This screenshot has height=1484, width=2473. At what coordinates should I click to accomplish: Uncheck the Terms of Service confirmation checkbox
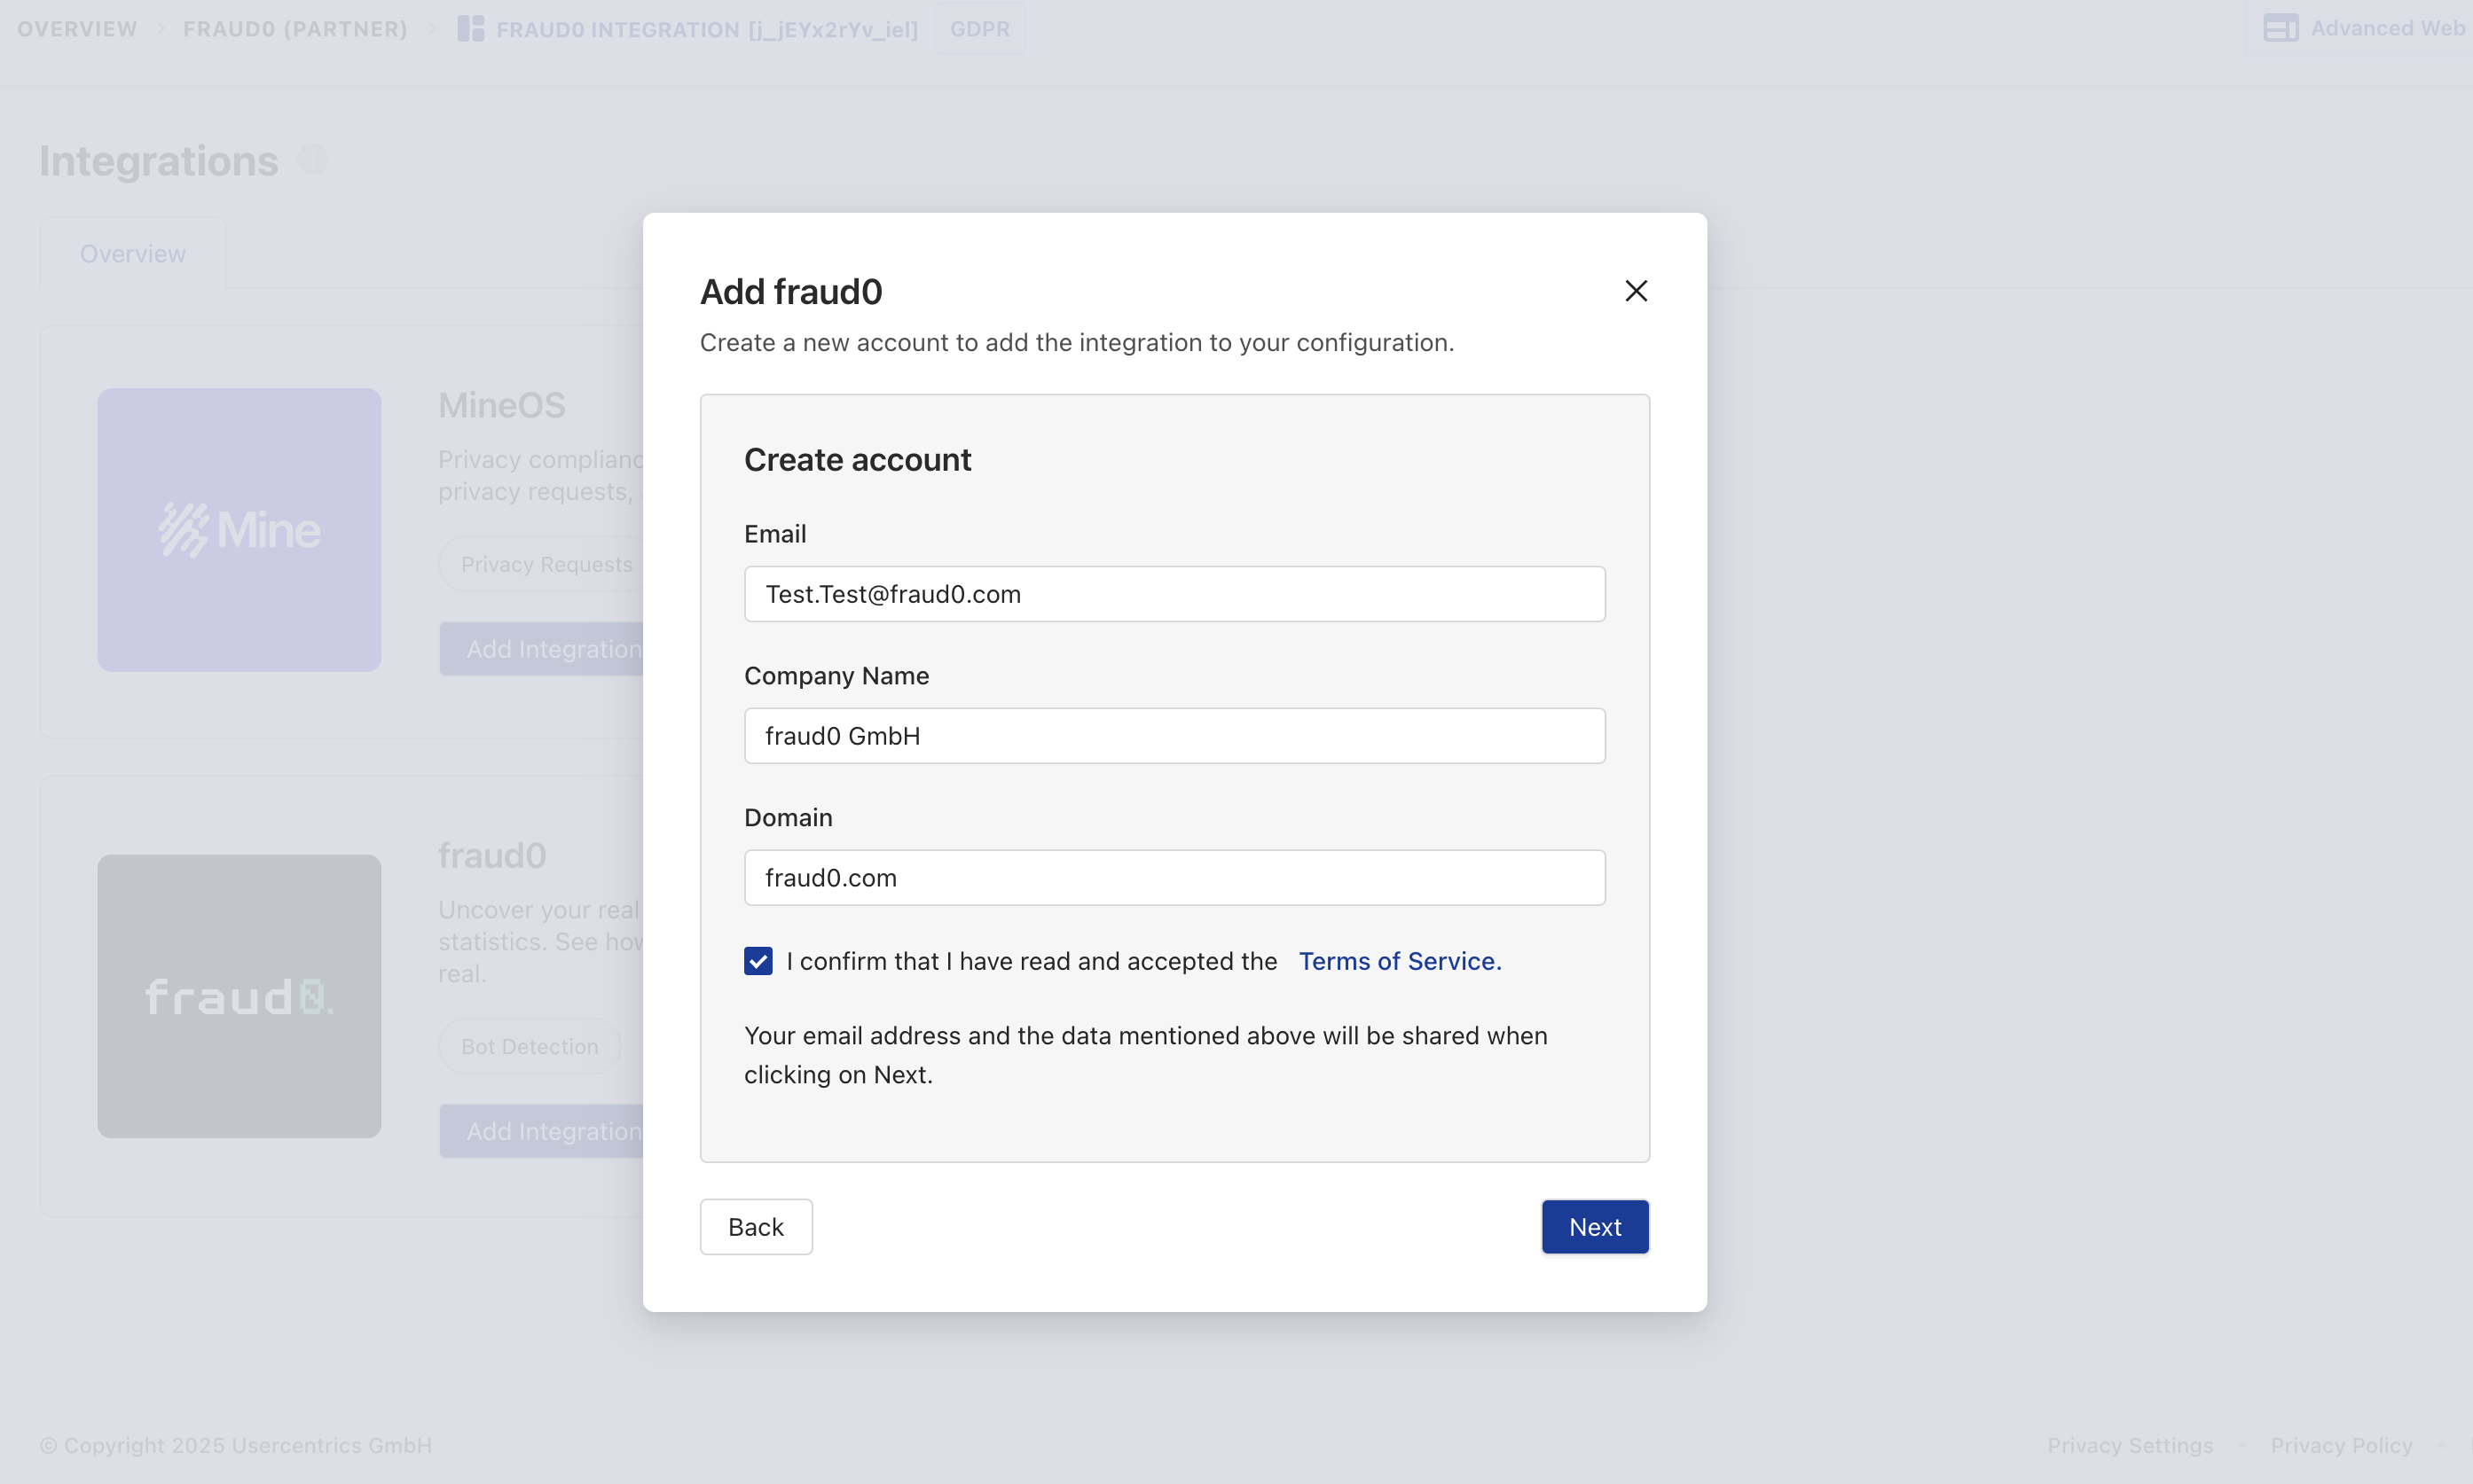point(758,960)
